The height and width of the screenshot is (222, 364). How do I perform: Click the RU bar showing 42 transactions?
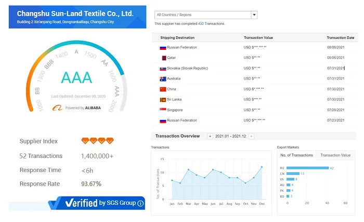click(x=307, y=168)
